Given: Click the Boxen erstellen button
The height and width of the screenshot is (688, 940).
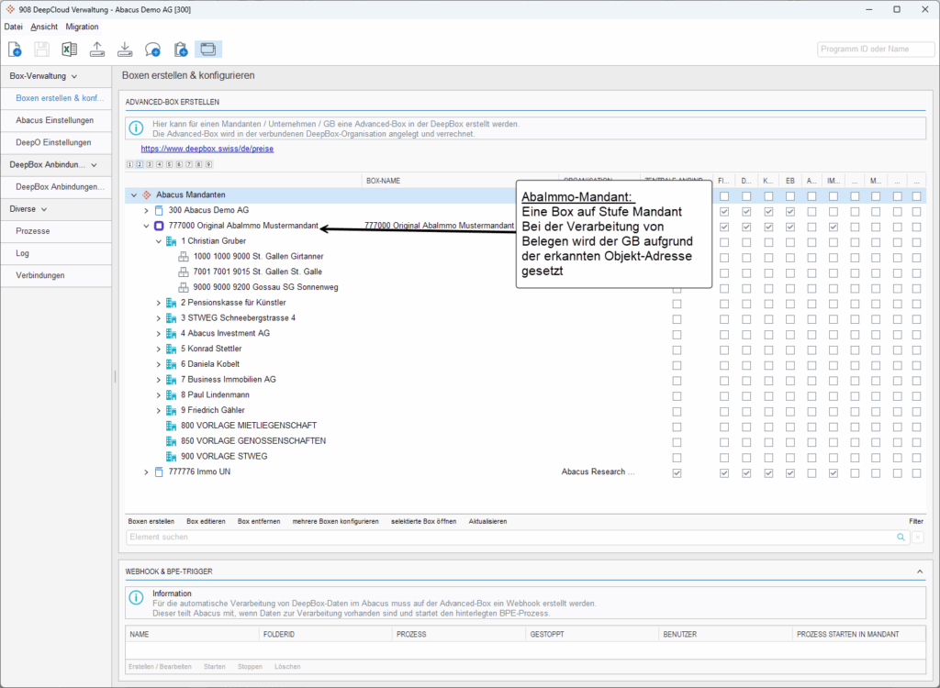Looking at the screenshot, I should click(151, 521).
